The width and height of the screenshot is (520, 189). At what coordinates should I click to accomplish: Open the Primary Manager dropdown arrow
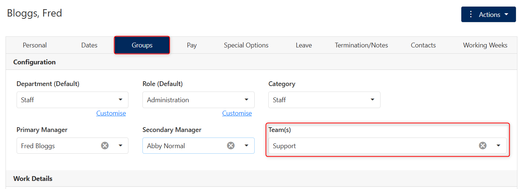[x=120, y=146]
